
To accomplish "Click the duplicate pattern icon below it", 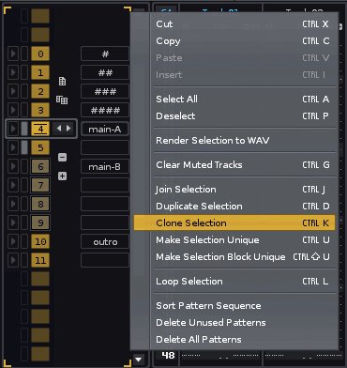I will pos(62,100).
